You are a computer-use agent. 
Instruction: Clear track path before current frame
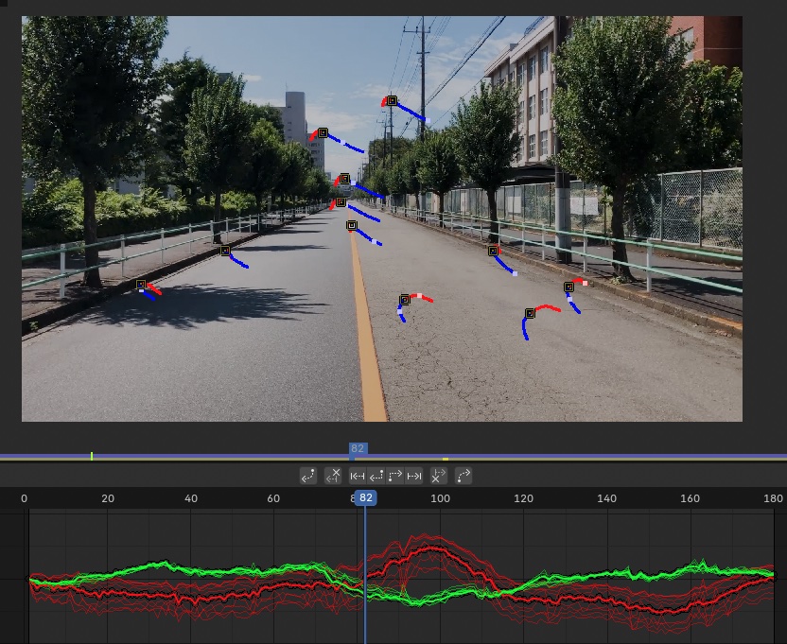333,476
